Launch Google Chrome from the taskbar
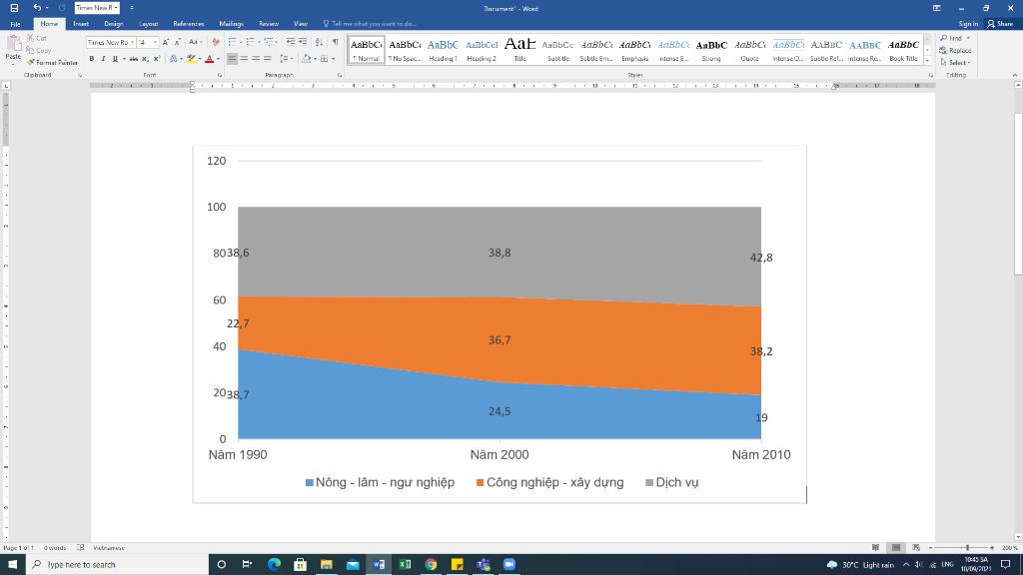This screenshot has width=1023, height=575. [x=431, y=564]
